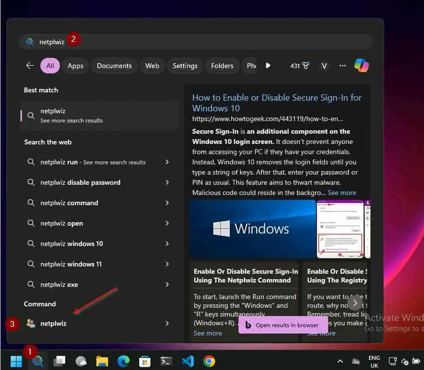424x370 pixels.
Task: Open the three-dot more options menu
Action: coord(342,65)
